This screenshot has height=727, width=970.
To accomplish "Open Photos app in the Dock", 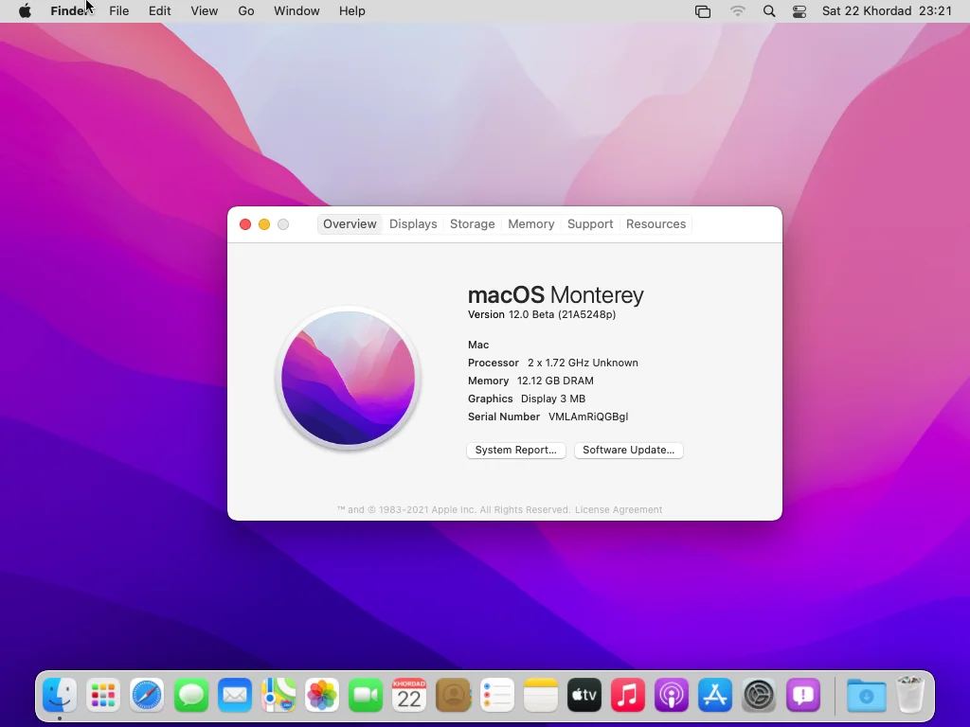I will click(x=322, y=696).
